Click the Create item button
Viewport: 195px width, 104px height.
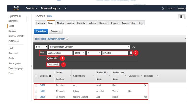tap(41, 31)
